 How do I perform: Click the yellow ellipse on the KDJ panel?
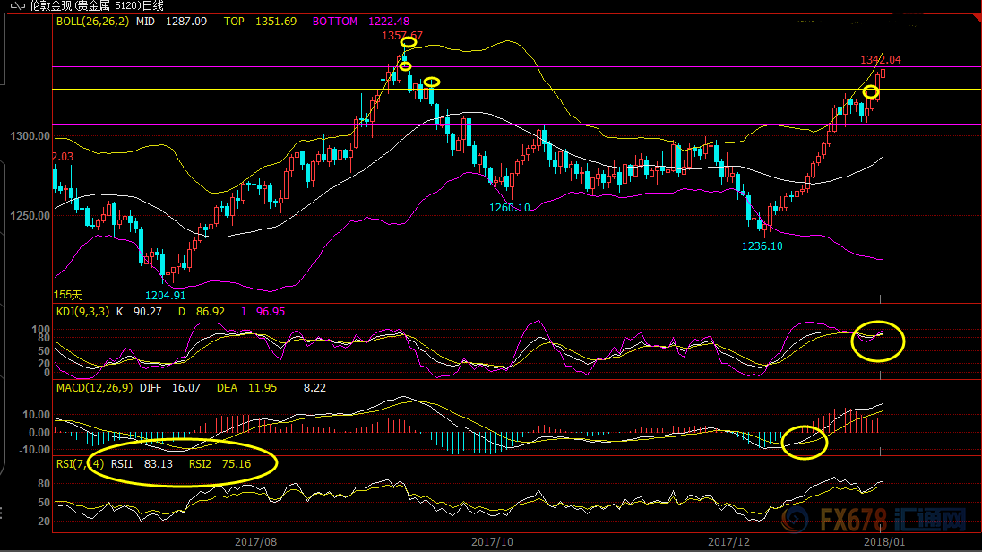[x=878, y=341]
